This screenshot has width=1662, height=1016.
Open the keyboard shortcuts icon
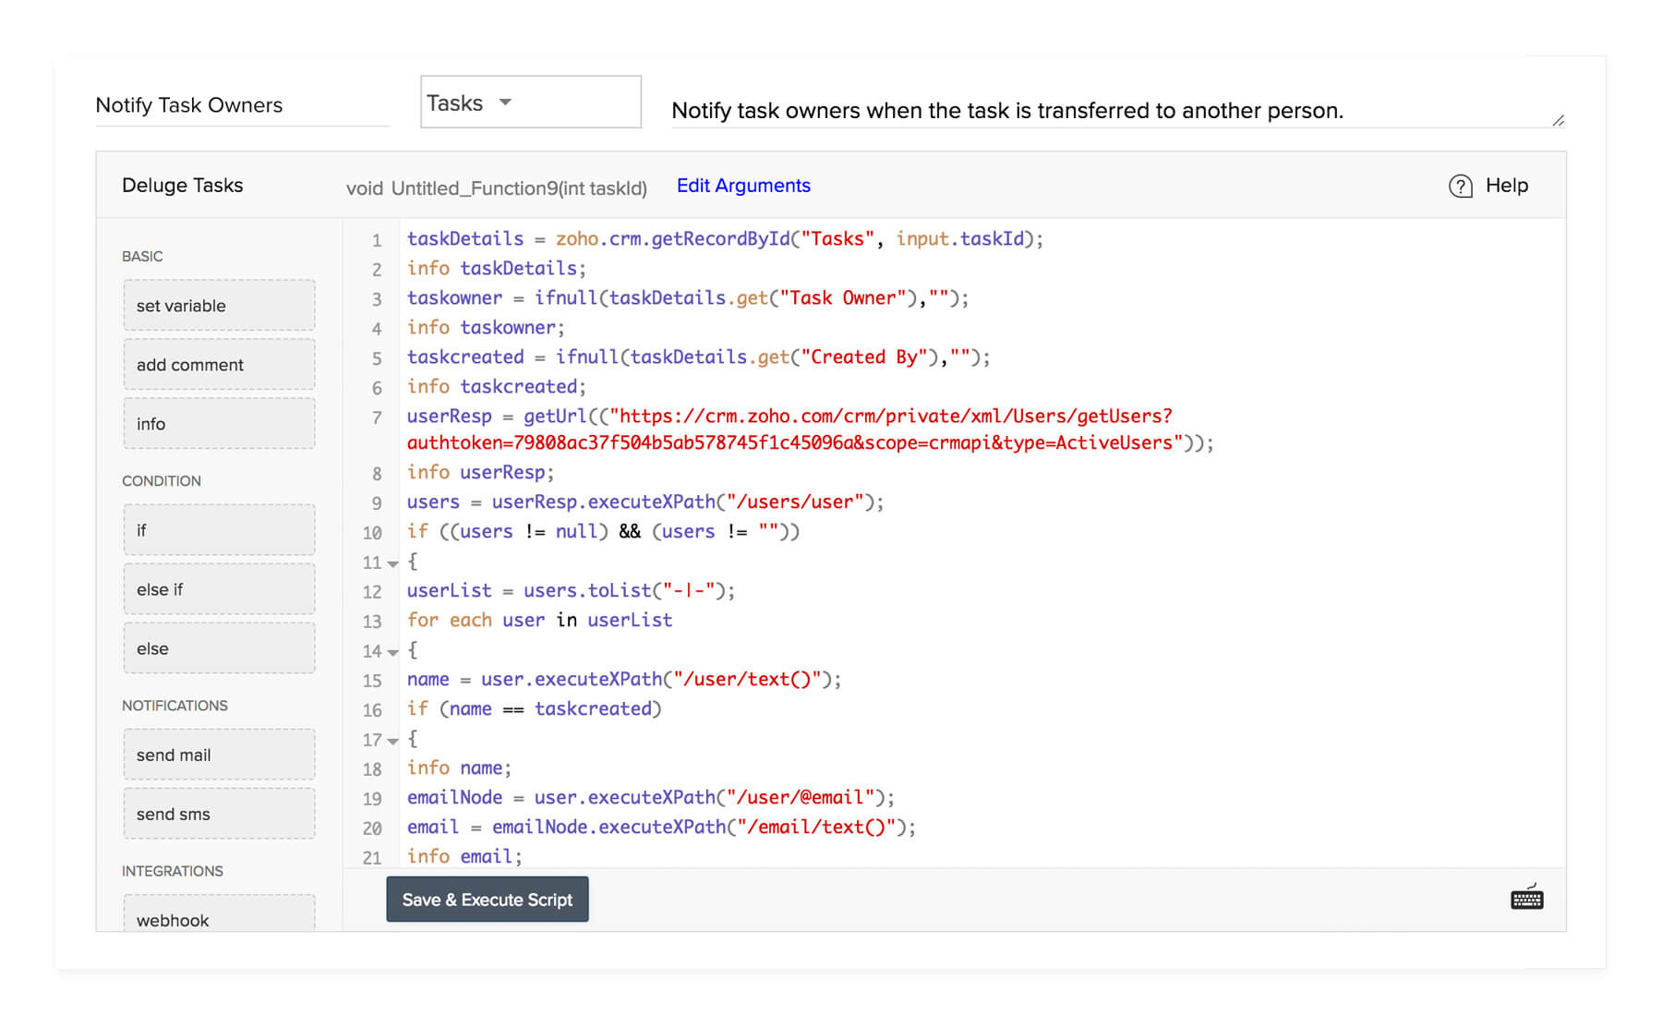click(x=1526, y=898)
